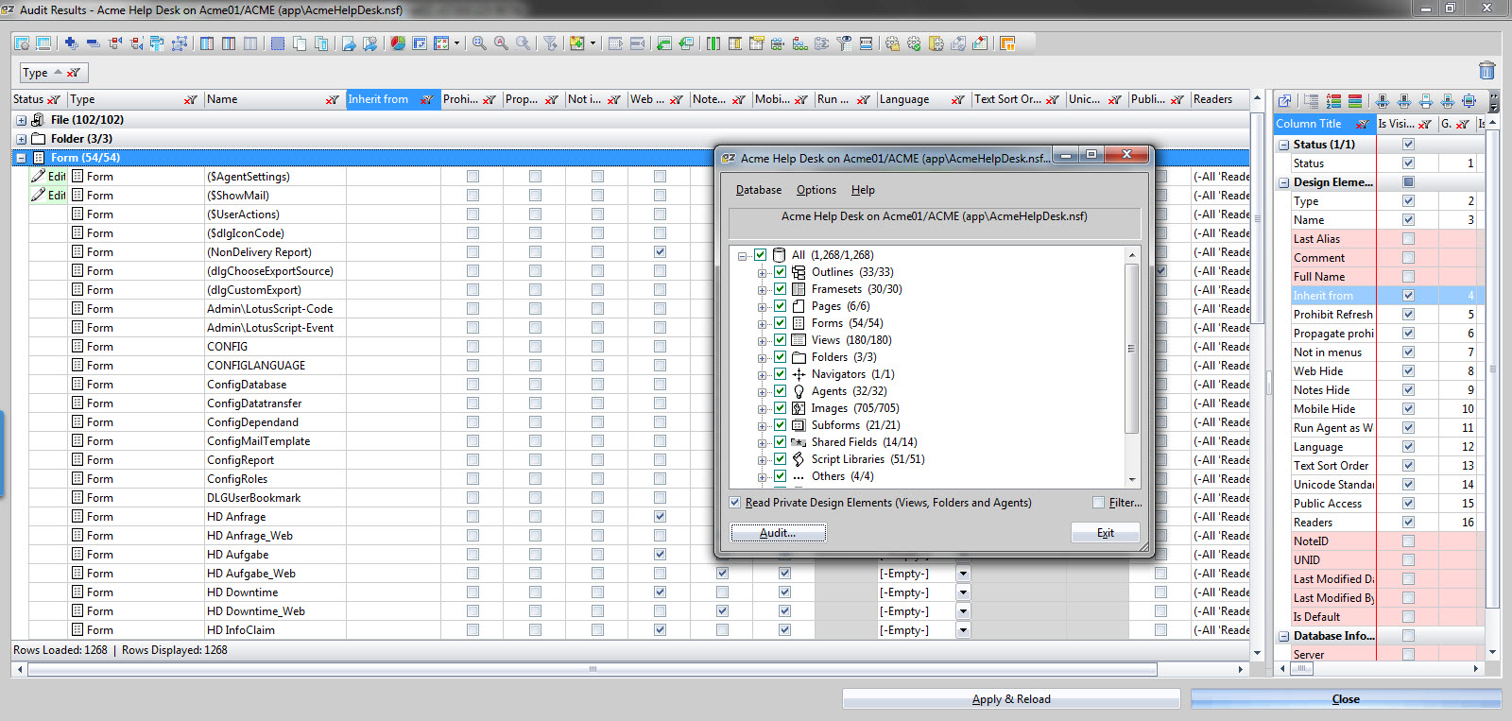
Task: Click the Audit... button
Action: (x=778, y=533)
